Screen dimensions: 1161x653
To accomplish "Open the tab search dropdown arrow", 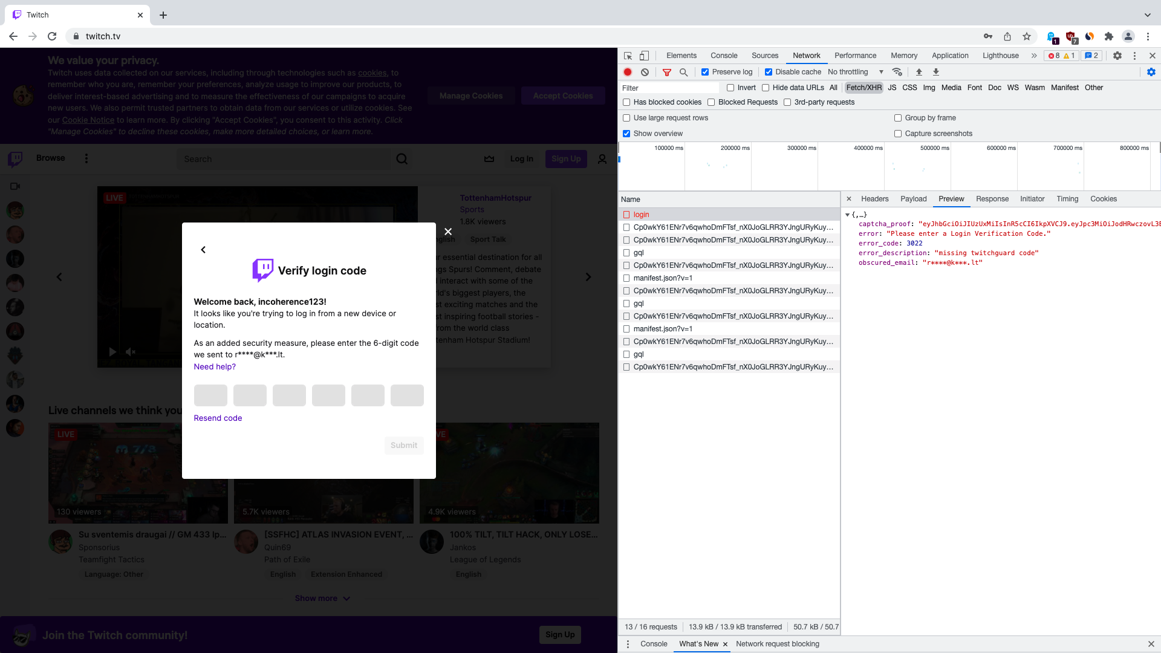I will pyautogui.click(x=1148, y=15).
